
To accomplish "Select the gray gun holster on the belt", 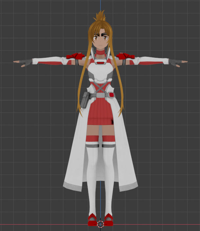I will coord(85,100).
